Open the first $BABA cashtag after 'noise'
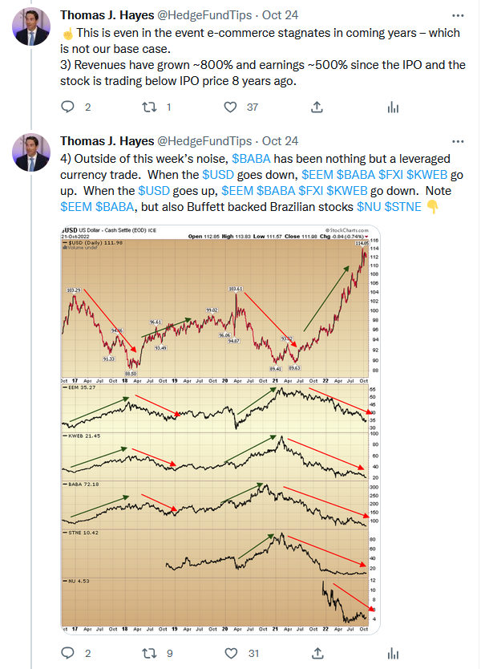The height and width of the screenshot is (669, 481). point(251,159)
